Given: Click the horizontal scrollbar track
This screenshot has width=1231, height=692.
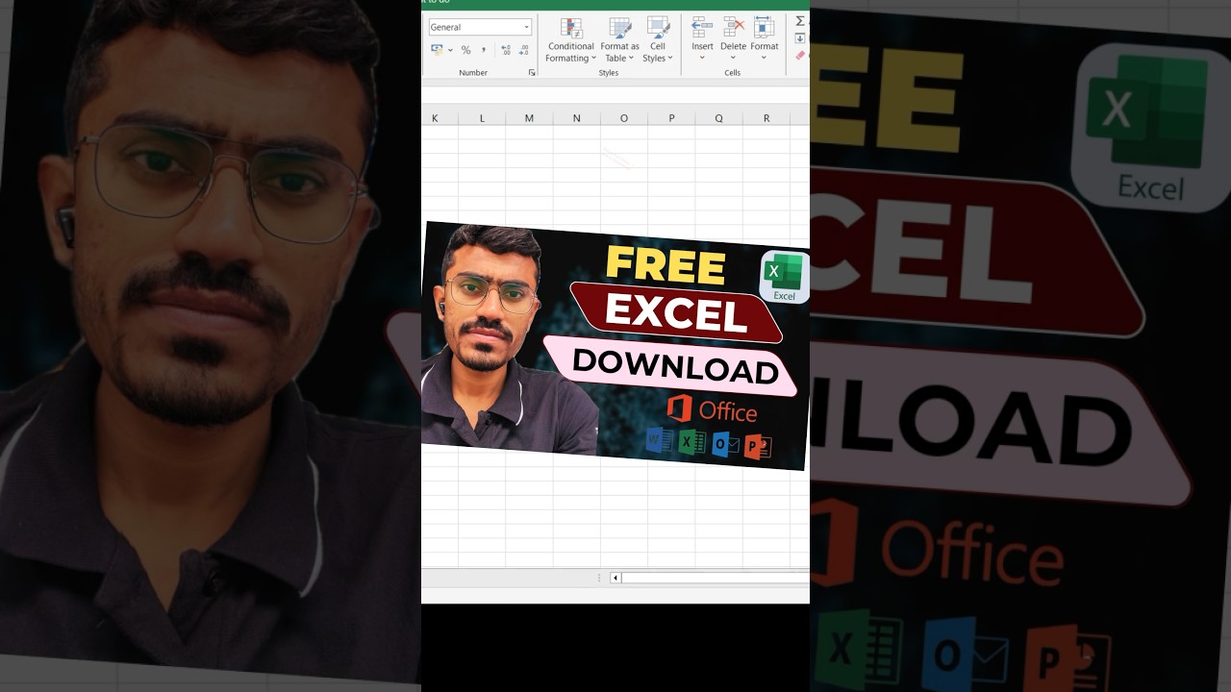Looking at the screenshot, I should coord(715,578).
